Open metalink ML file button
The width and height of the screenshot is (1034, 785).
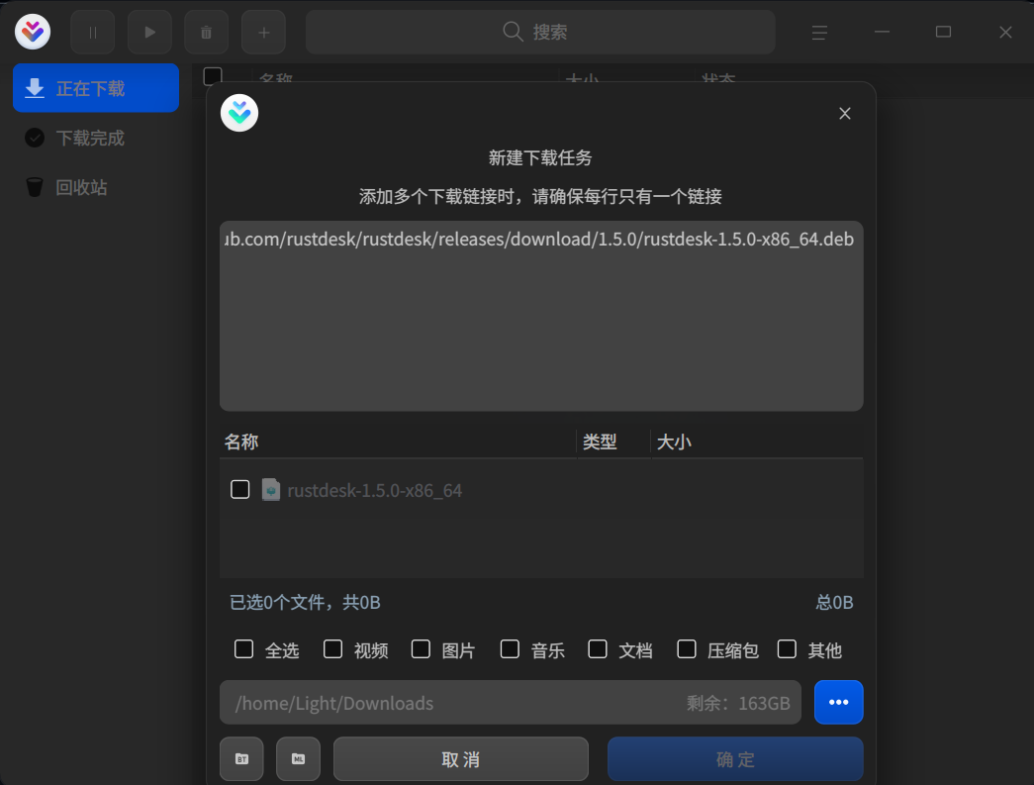[x=298, y=758]
